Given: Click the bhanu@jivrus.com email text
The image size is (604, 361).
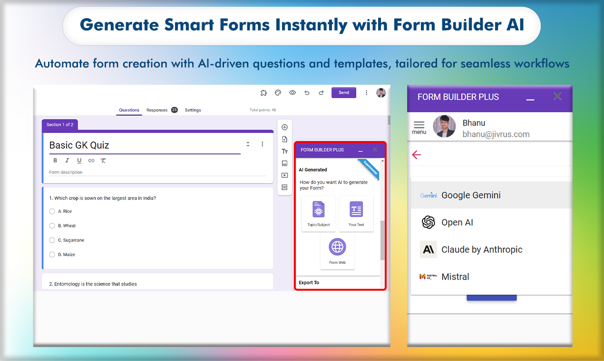Looking at the screenshot, I should (x=496, y=134).
